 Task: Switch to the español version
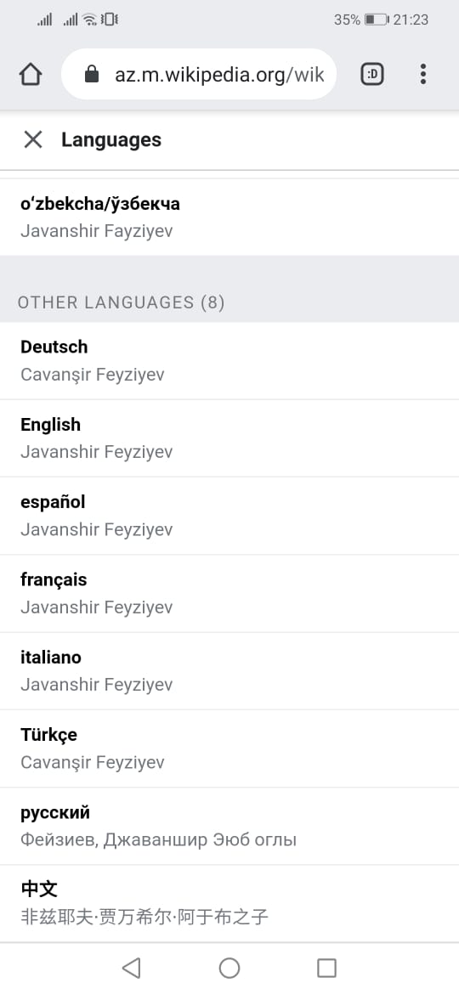(229, 516)
